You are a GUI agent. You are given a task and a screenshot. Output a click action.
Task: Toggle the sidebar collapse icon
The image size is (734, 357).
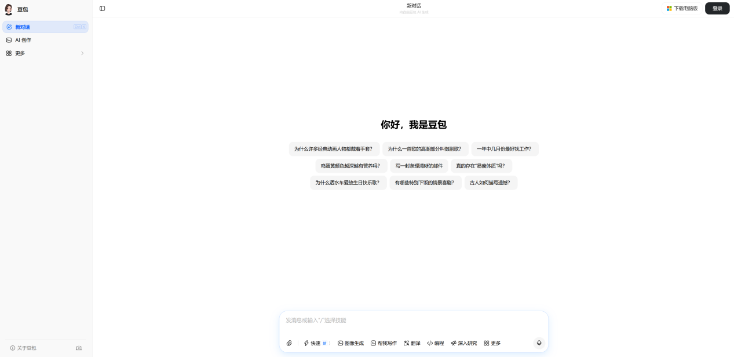coord(103,9)
